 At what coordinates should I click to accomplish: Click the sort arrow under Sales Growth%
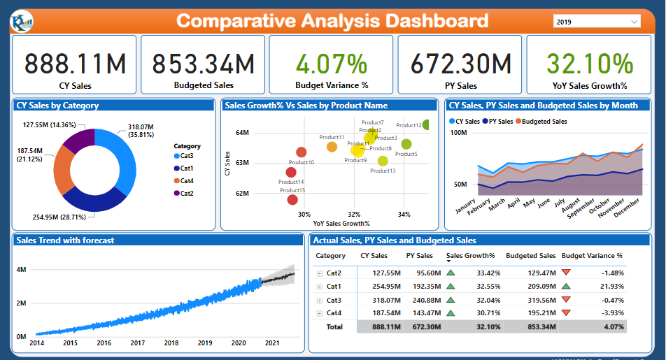tap(449, 262)
